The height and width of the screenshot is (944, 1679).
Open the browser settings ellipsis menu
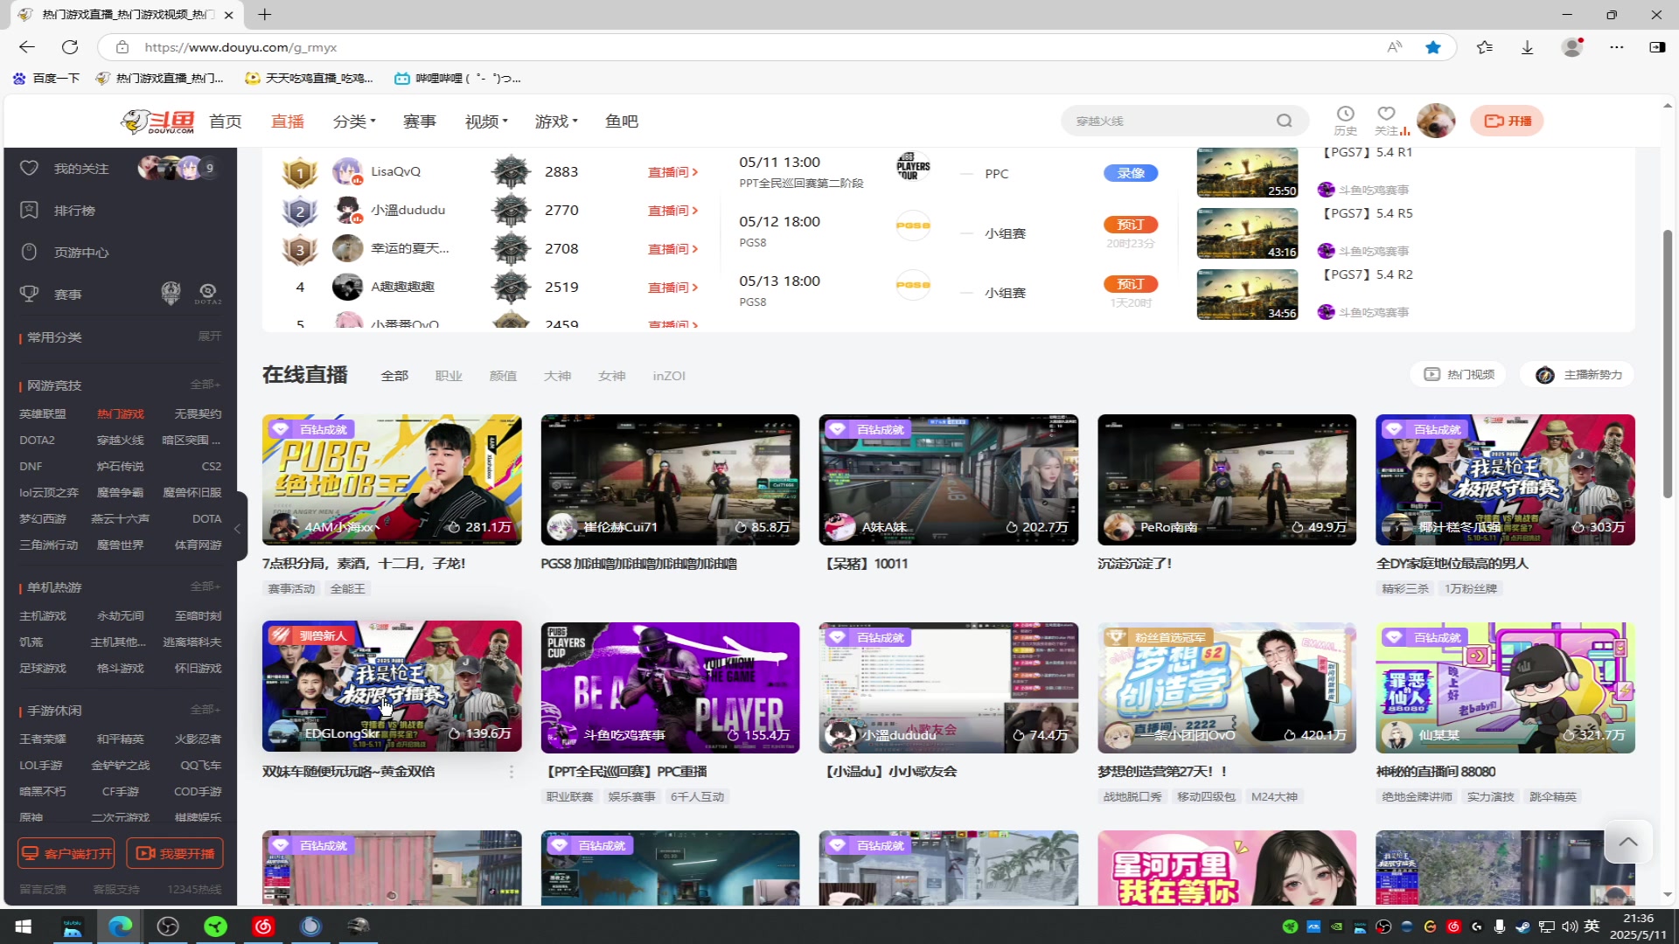pyautogui.click(x=1616, y=47)
